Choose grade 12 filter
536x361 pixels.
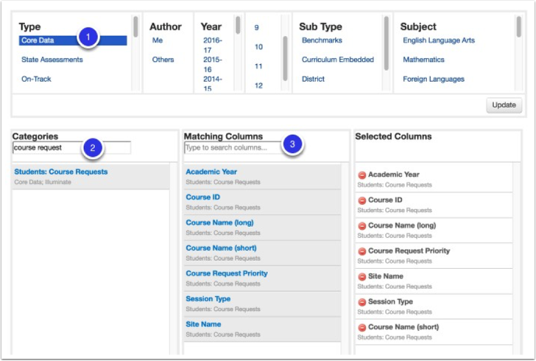[x=258, y=85]
